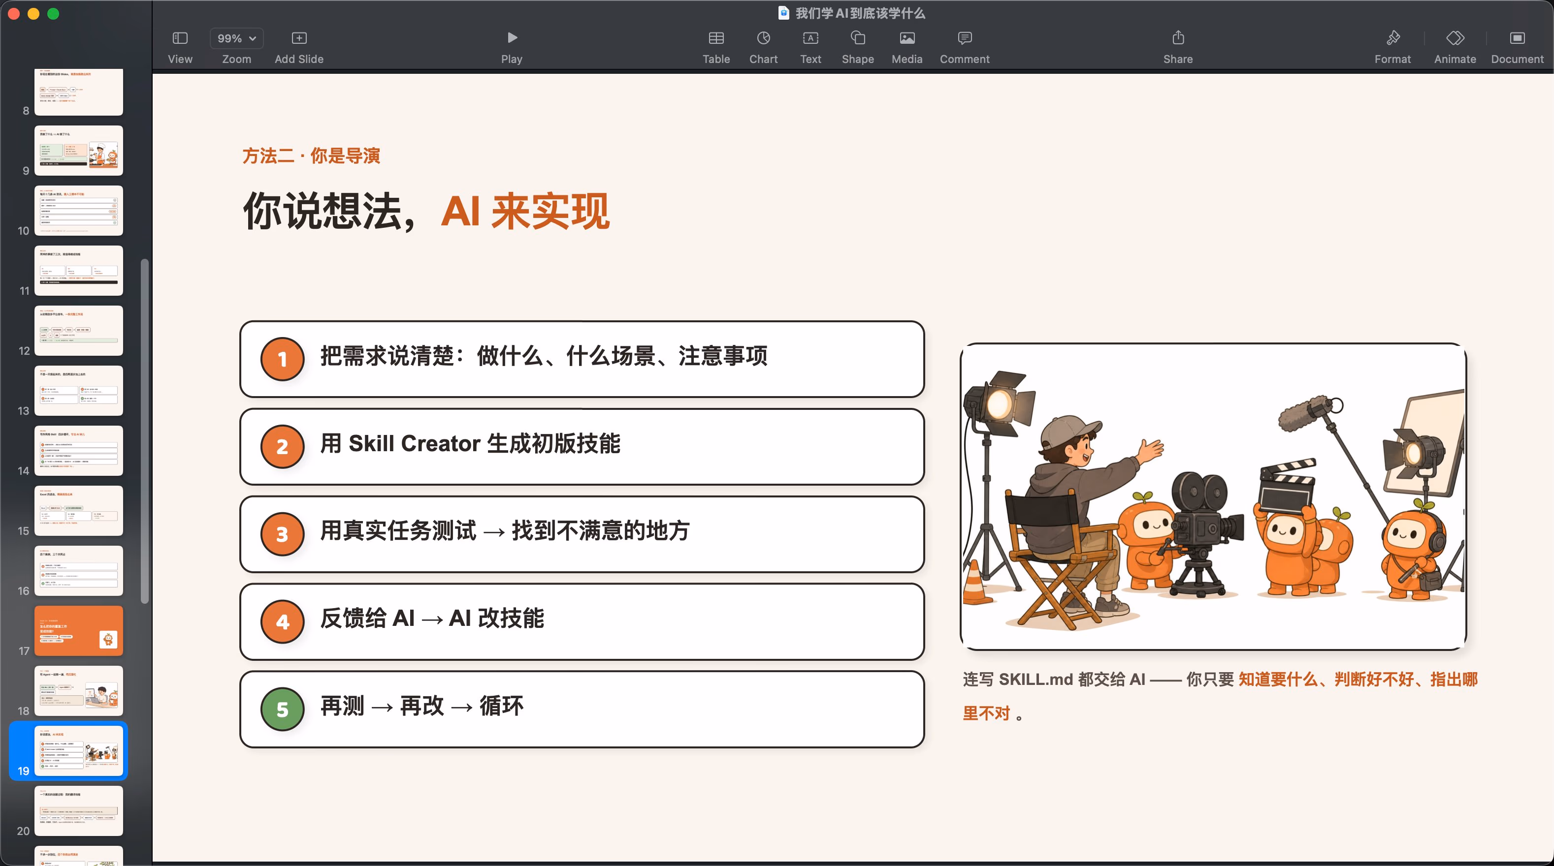
Task: Select the '再测 → 再改 → 循环' text
Action: [x=421, y=706]
